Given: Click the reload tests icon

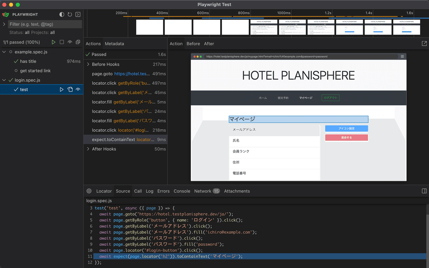Looking at the screenshot, I should [x=70, y=15].
